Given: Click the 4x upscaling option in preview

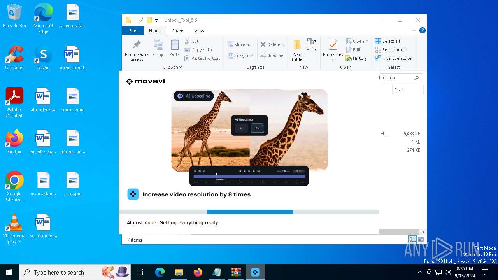Looking at the screenshot, I should tap(241, 128).
